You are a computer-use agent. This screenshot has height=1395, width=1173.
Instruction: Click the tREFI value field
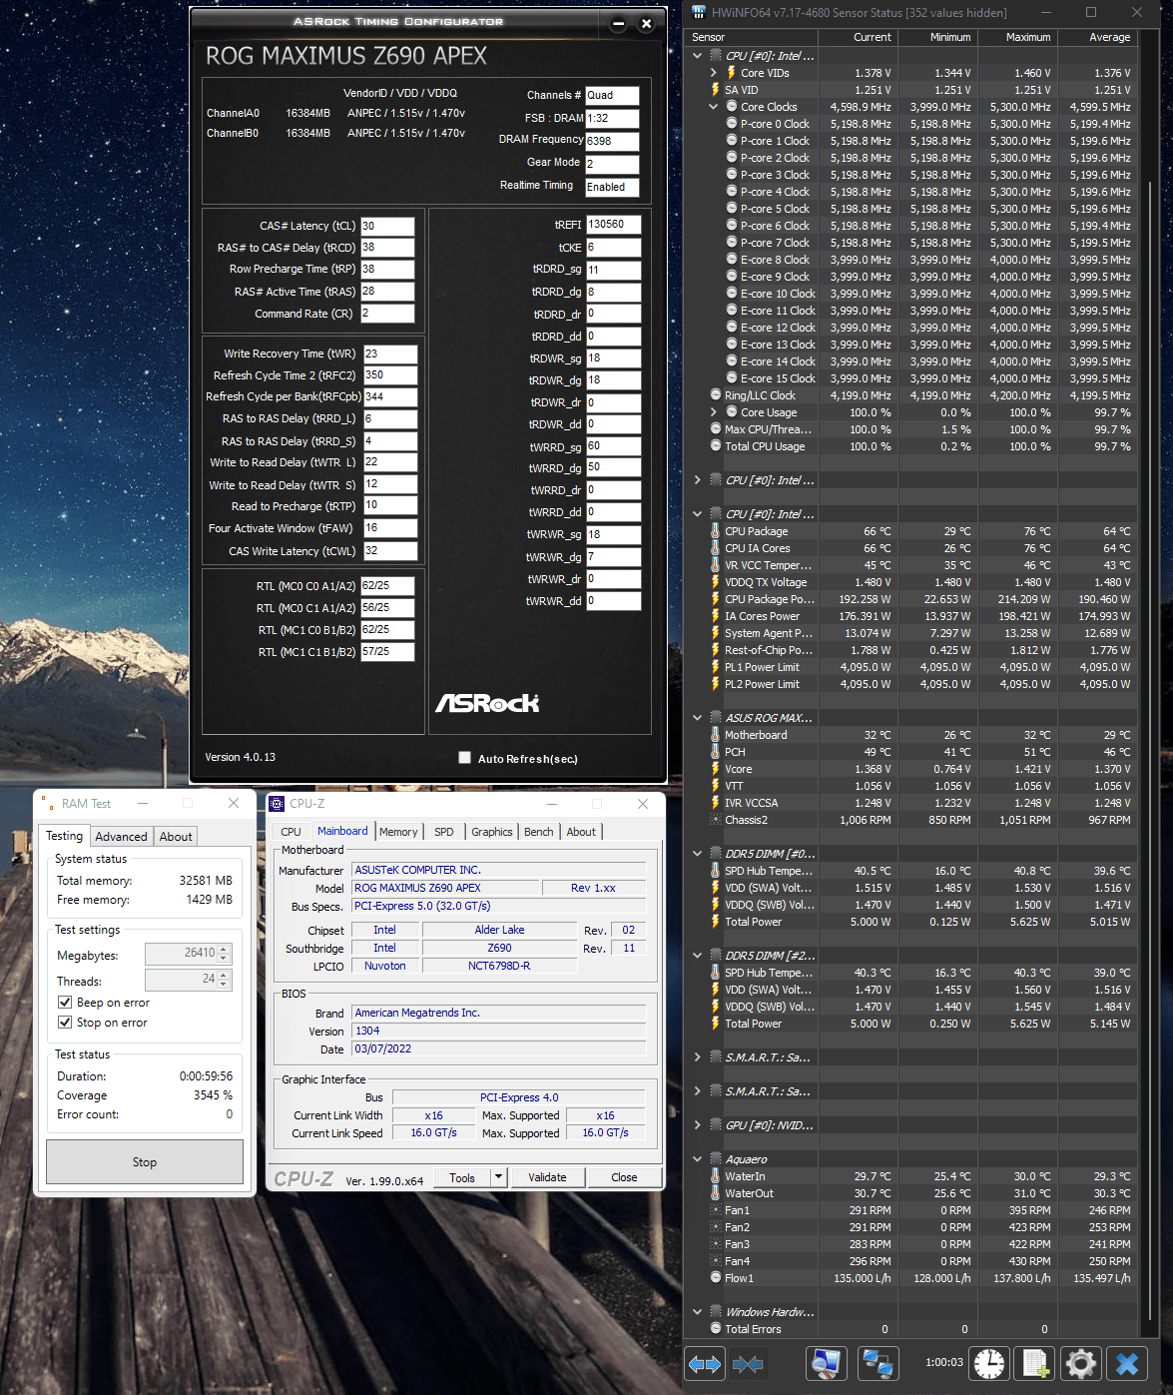pyautogui.click(x=614, y=225)
